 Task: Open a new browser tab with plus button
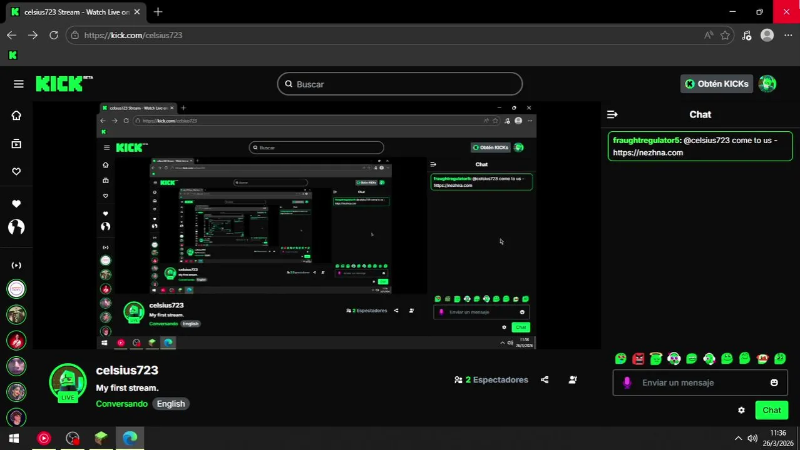coord(158,12)
